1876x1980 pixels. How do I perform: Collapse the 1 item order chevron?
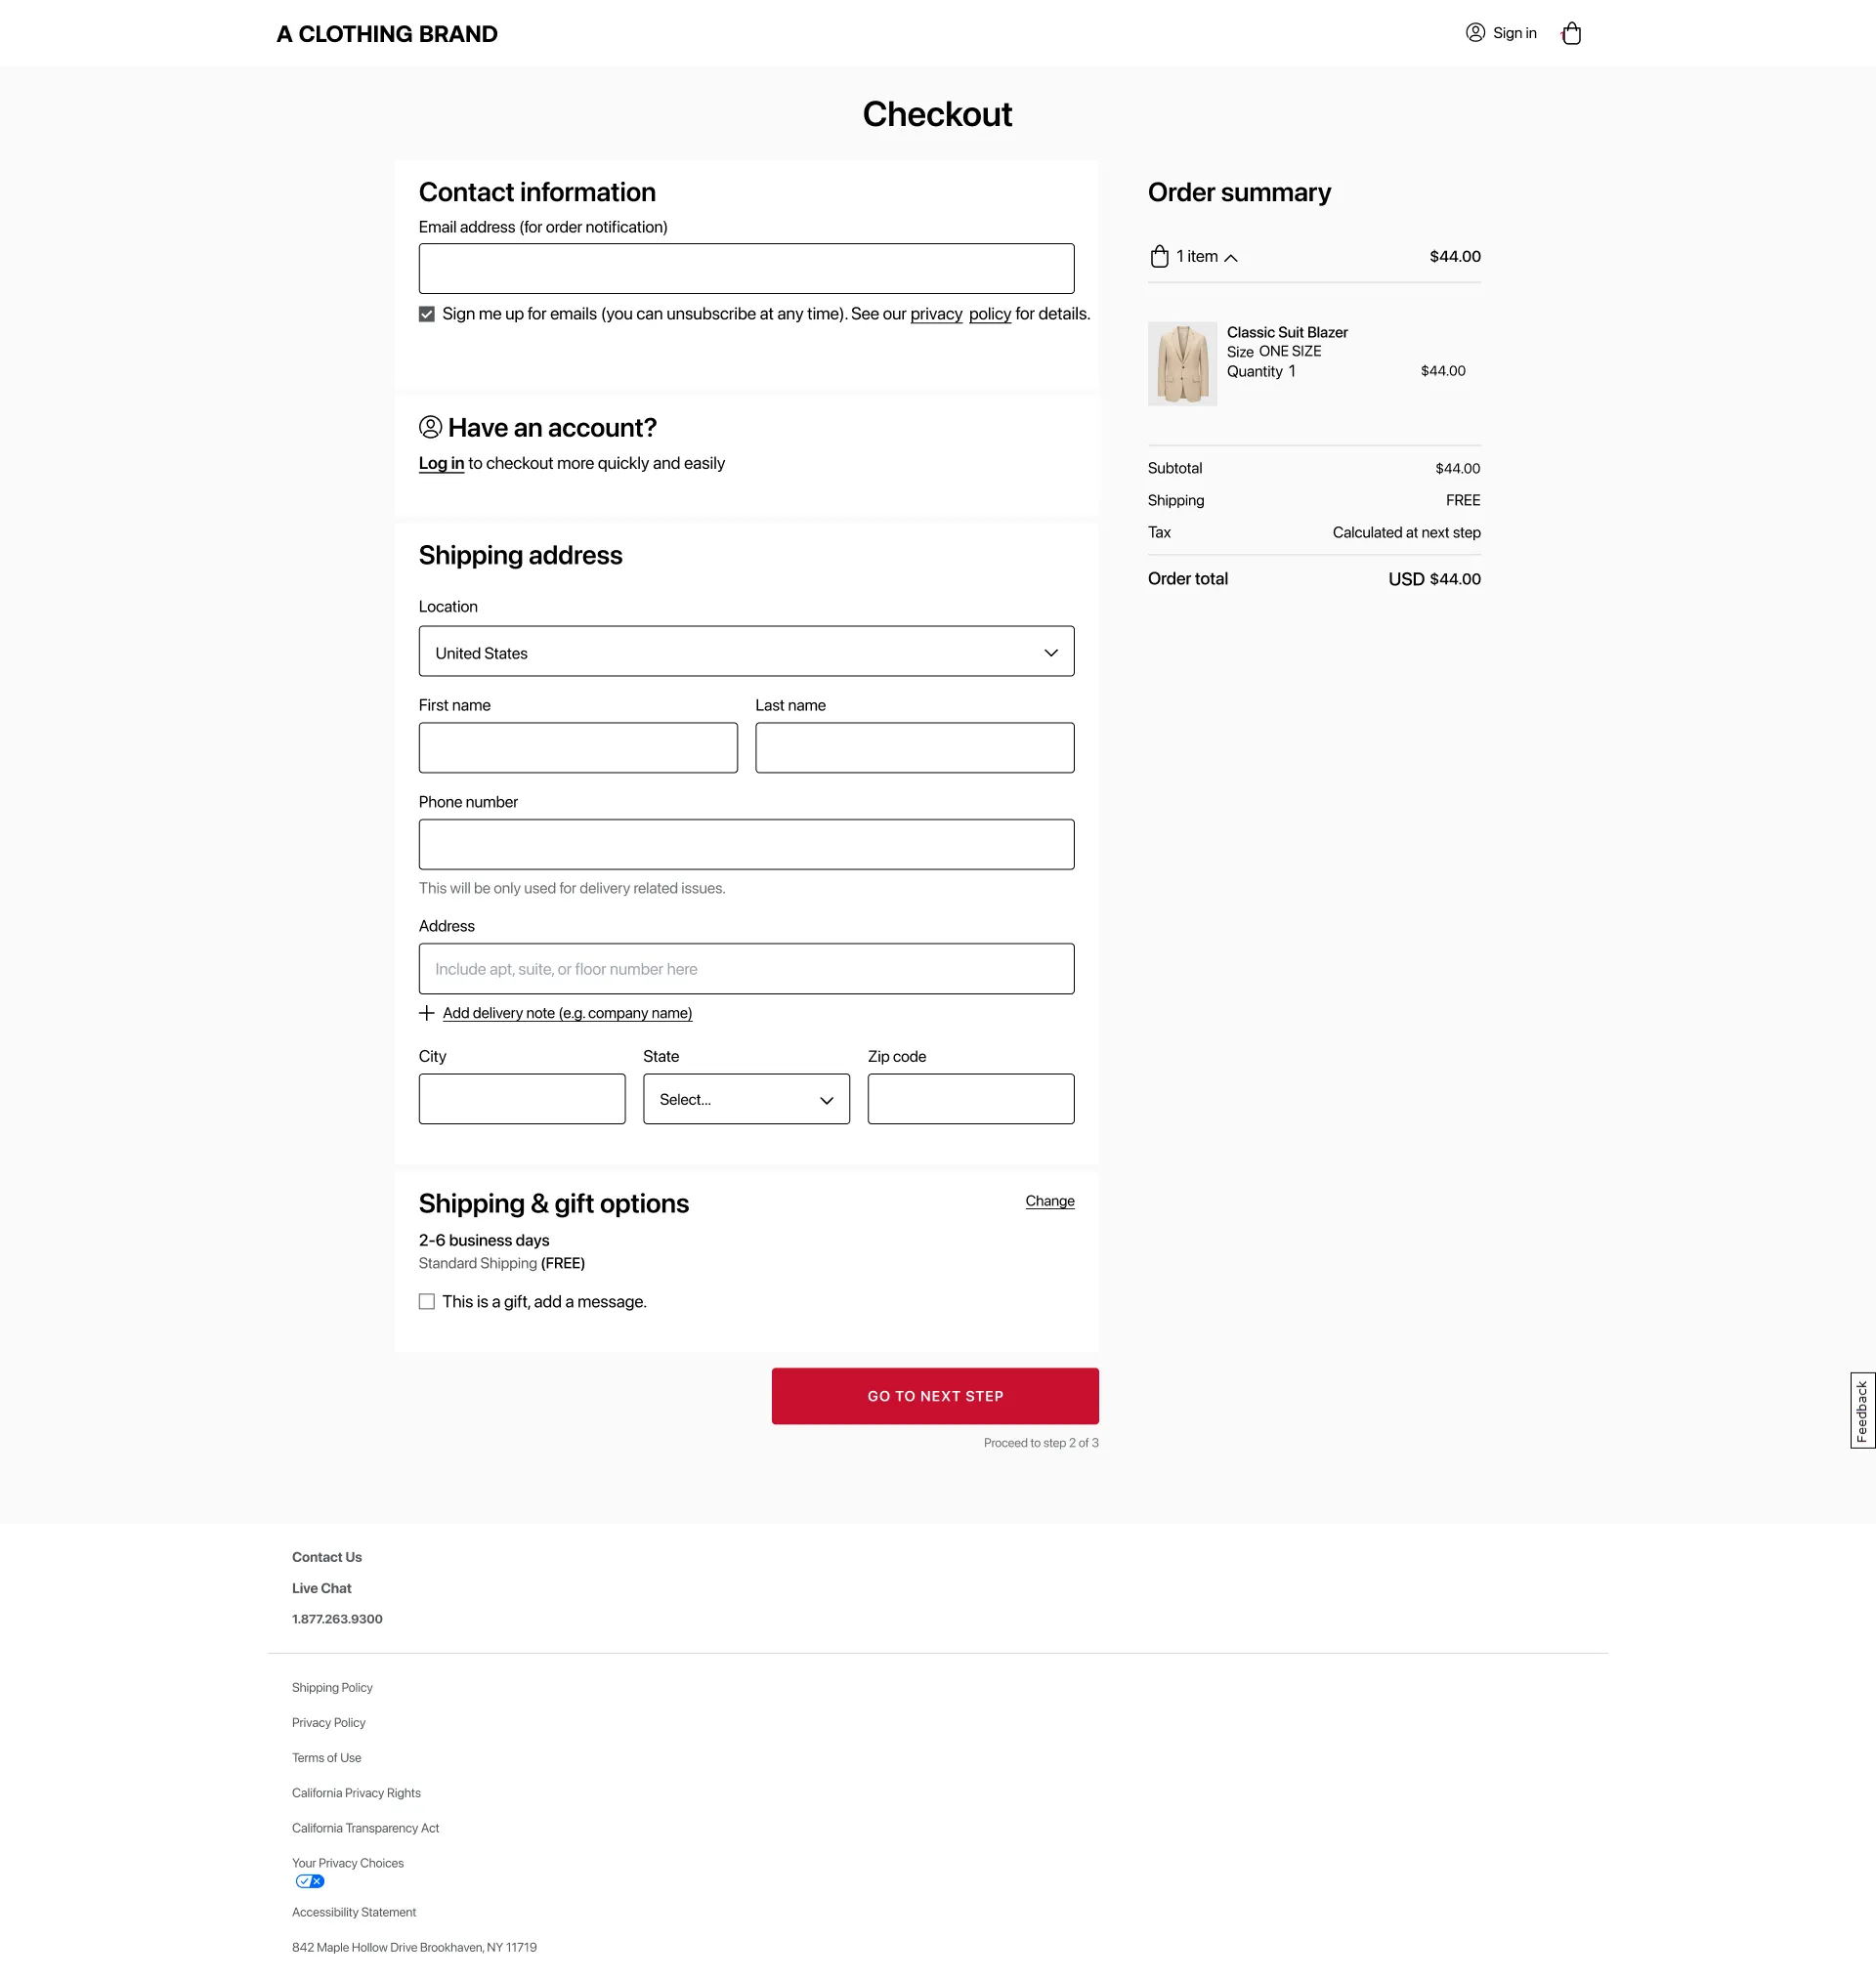(x=1231, y=258)
